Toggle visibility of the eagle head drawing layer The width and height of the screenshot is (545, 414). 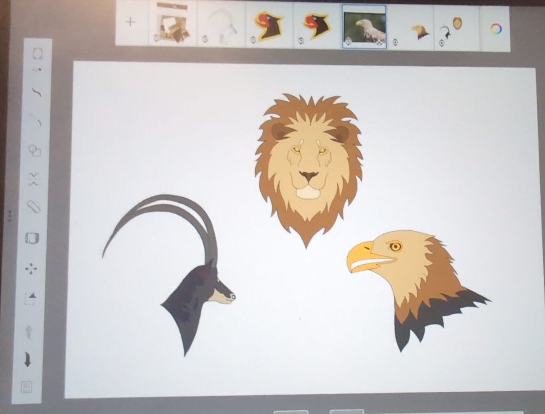[x=395, y=42]
